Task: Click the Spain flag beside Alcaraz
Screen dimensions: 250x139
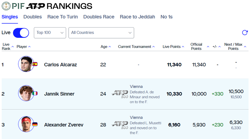Action: click(x=35, y=64)
